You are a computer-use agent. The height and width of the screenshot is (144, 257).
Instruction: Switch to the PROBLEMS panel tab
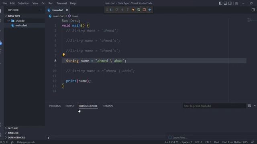(x=55, y=106)
